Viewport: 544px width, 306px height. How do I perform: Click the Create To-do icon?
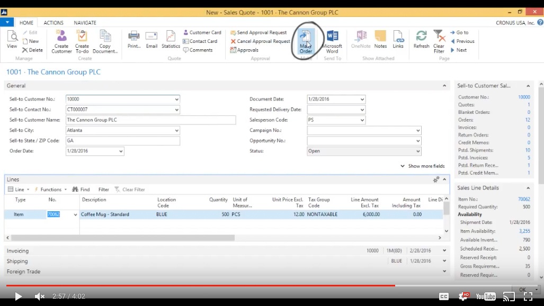pyautogui.click(x=82, y=42)
